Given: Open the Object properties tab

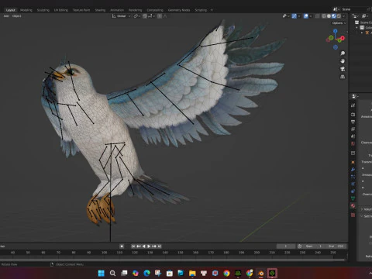Looking at the screenshot, I should coord(353,162).
